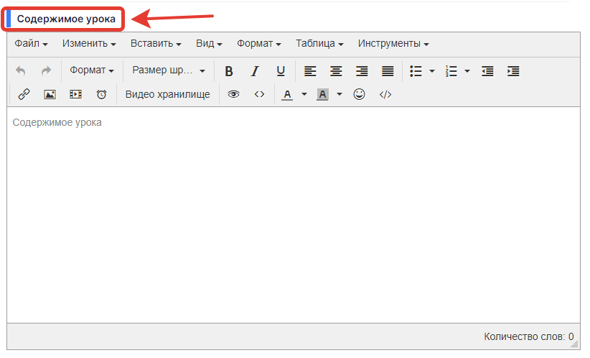This screenshot has height=358, width=590.
Task: Toggle underline formatting
Action: (281, 71)
